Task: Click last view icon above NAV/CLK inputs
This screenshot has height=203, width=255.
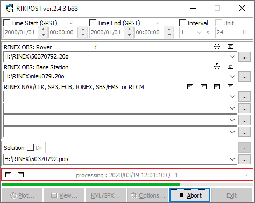Action: [x=230, y=87]
